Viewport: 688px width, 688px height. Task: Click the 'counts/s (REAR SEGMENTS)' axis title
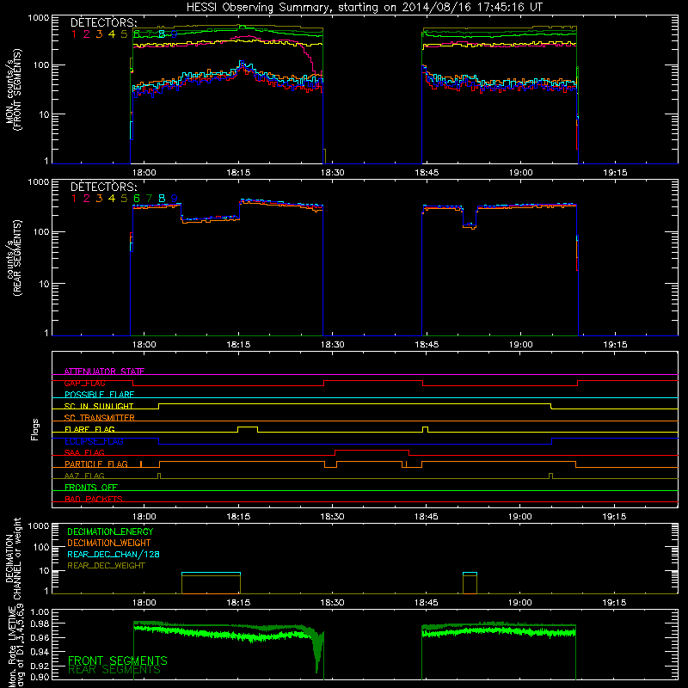14,258
